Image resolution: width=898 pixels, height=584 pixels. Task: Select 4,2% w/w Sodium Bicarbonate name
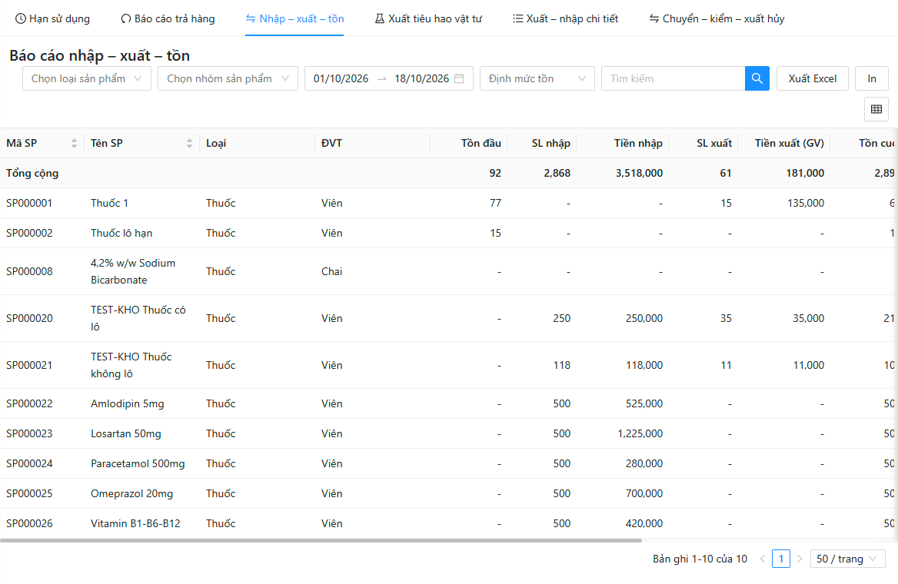click(133, 271)
